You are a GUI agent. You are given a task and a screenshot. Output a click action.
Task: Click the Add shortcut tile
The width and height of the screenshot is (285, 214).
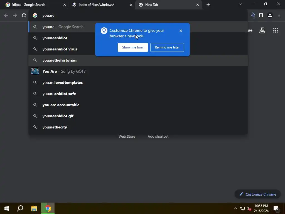(x=158, y=136)
